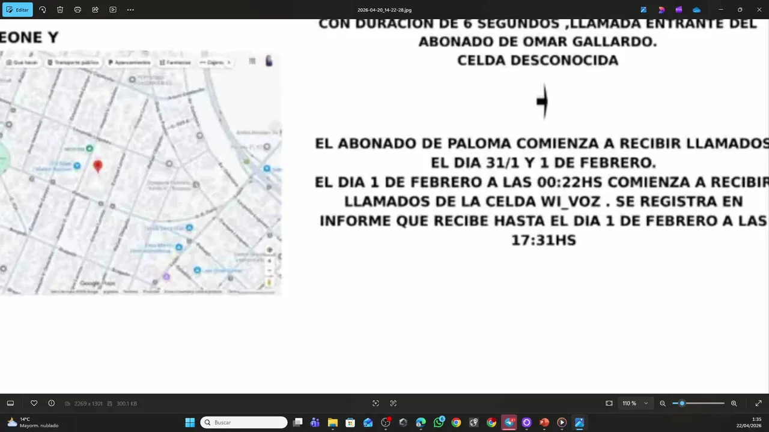Mark the photo as favorite with heart
The width and height of the screenshot is (769, 432).
[x=34, y=403]
